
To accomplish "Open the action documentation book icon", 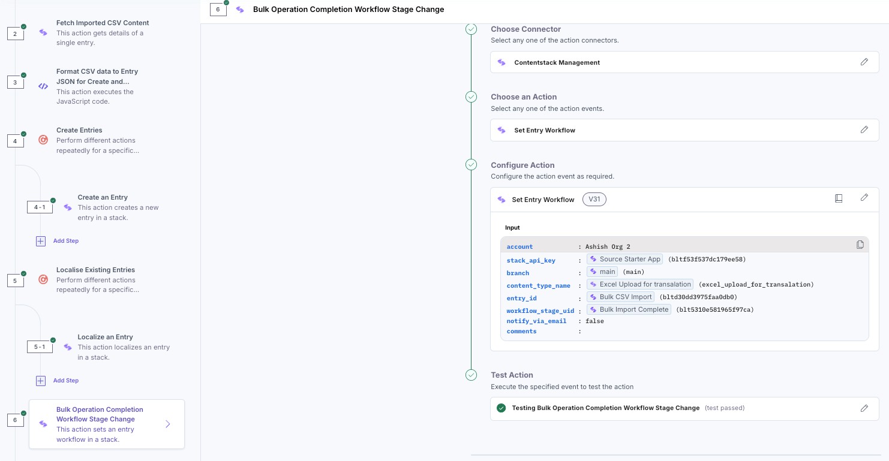I will tap(839, 198).
